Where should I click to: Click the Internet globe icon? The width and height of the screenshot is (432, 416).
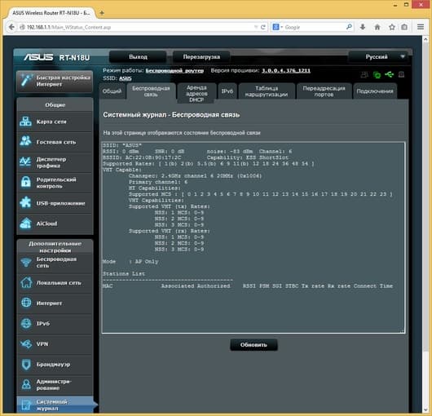pyautogui.click(x=26, y=303)
